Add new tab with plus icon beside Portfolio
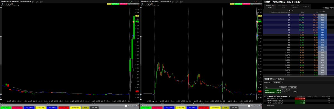Image resolution: width=334 pixels, height=109 pixels. pos(283,82)
